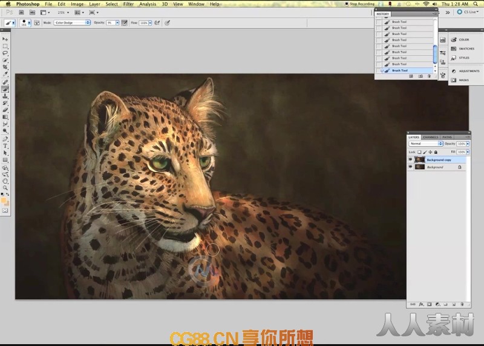Select the Path Selection tool
The width and height of the screenshot is (484, 346).
tap(5, 153)
